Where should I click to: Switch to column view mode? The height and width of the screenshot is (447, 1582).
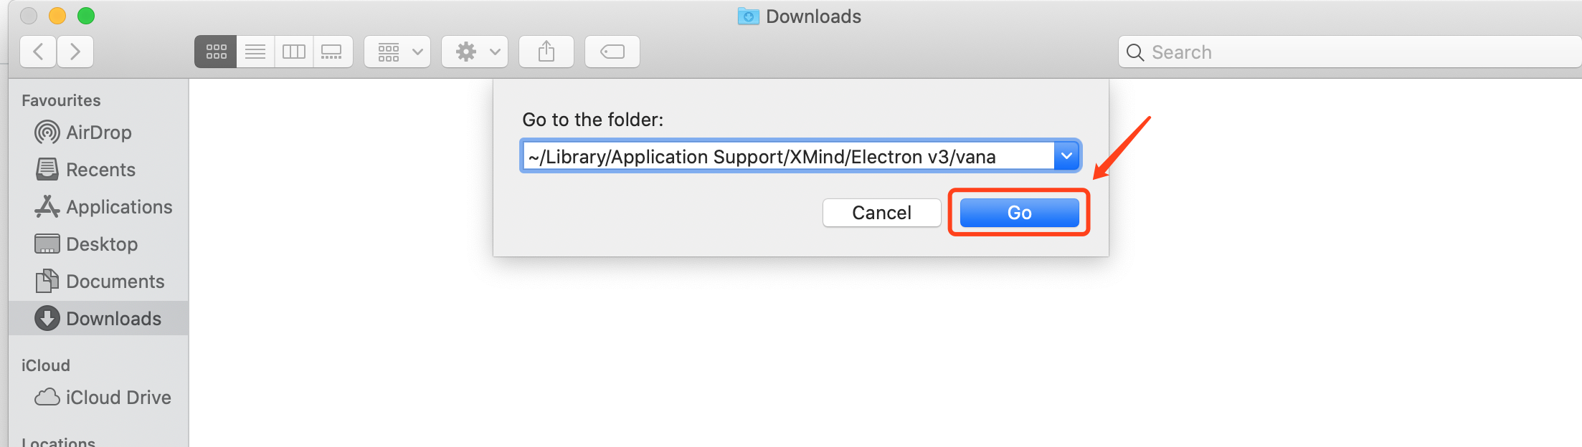[x=294, y=52]
